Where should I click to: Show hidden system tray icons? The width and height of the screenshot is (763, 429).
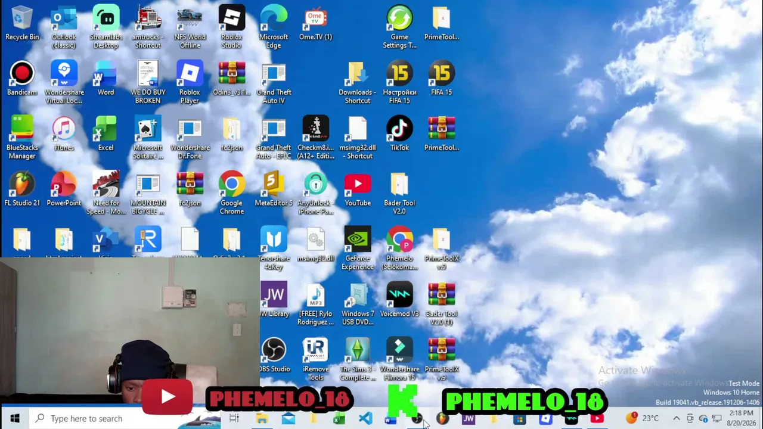point(676,419)
